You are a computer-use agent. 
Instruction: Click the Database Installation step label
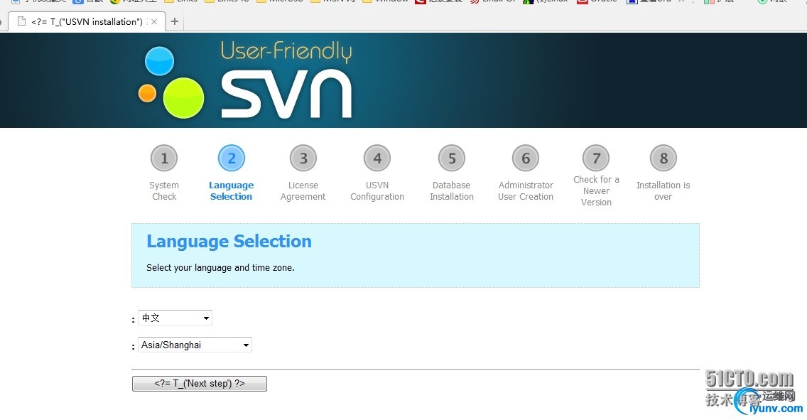tap(452, 191)
